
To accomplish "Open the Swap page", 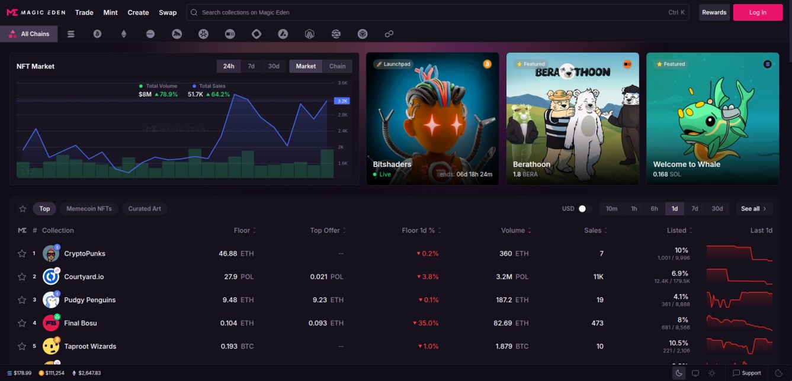I will pyautogui.click(x=168, y=12).
